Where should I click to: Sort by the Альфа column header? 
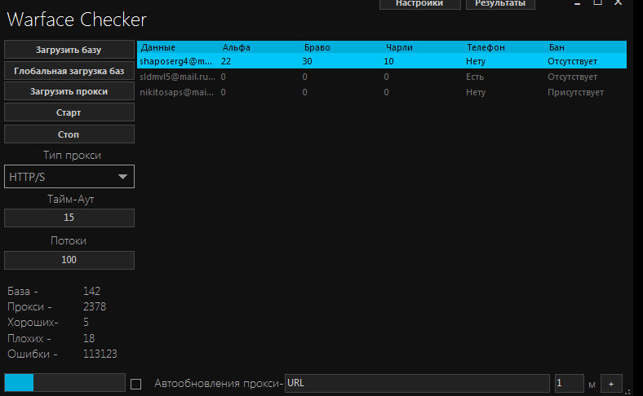[x=236, y=47]
